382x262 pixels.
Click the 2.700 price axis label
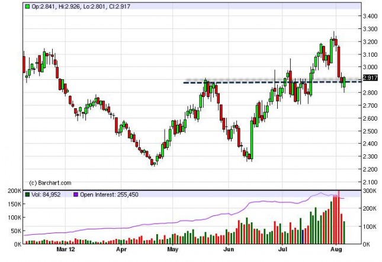pyautogui.click(x=370, y=106)
